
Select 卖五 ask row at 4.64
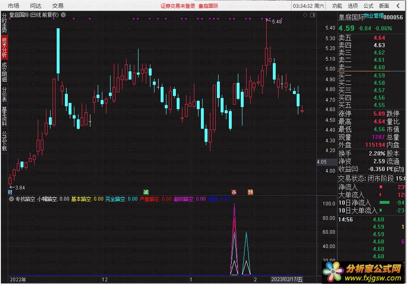tap(371, 38)
